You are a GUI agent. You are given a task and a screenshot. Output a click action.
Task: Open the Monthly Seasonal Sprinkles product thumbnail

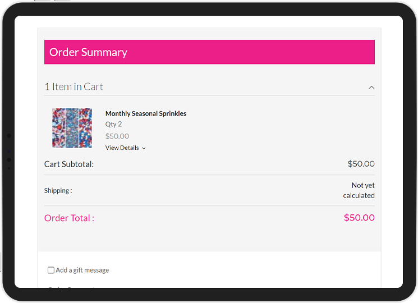(72, 128)
